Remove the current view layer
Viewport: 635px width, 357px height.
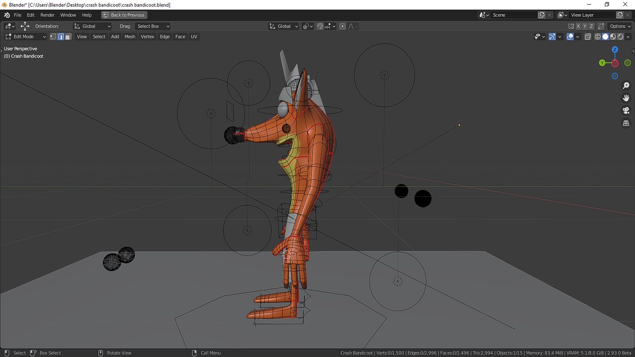[627, 15]
